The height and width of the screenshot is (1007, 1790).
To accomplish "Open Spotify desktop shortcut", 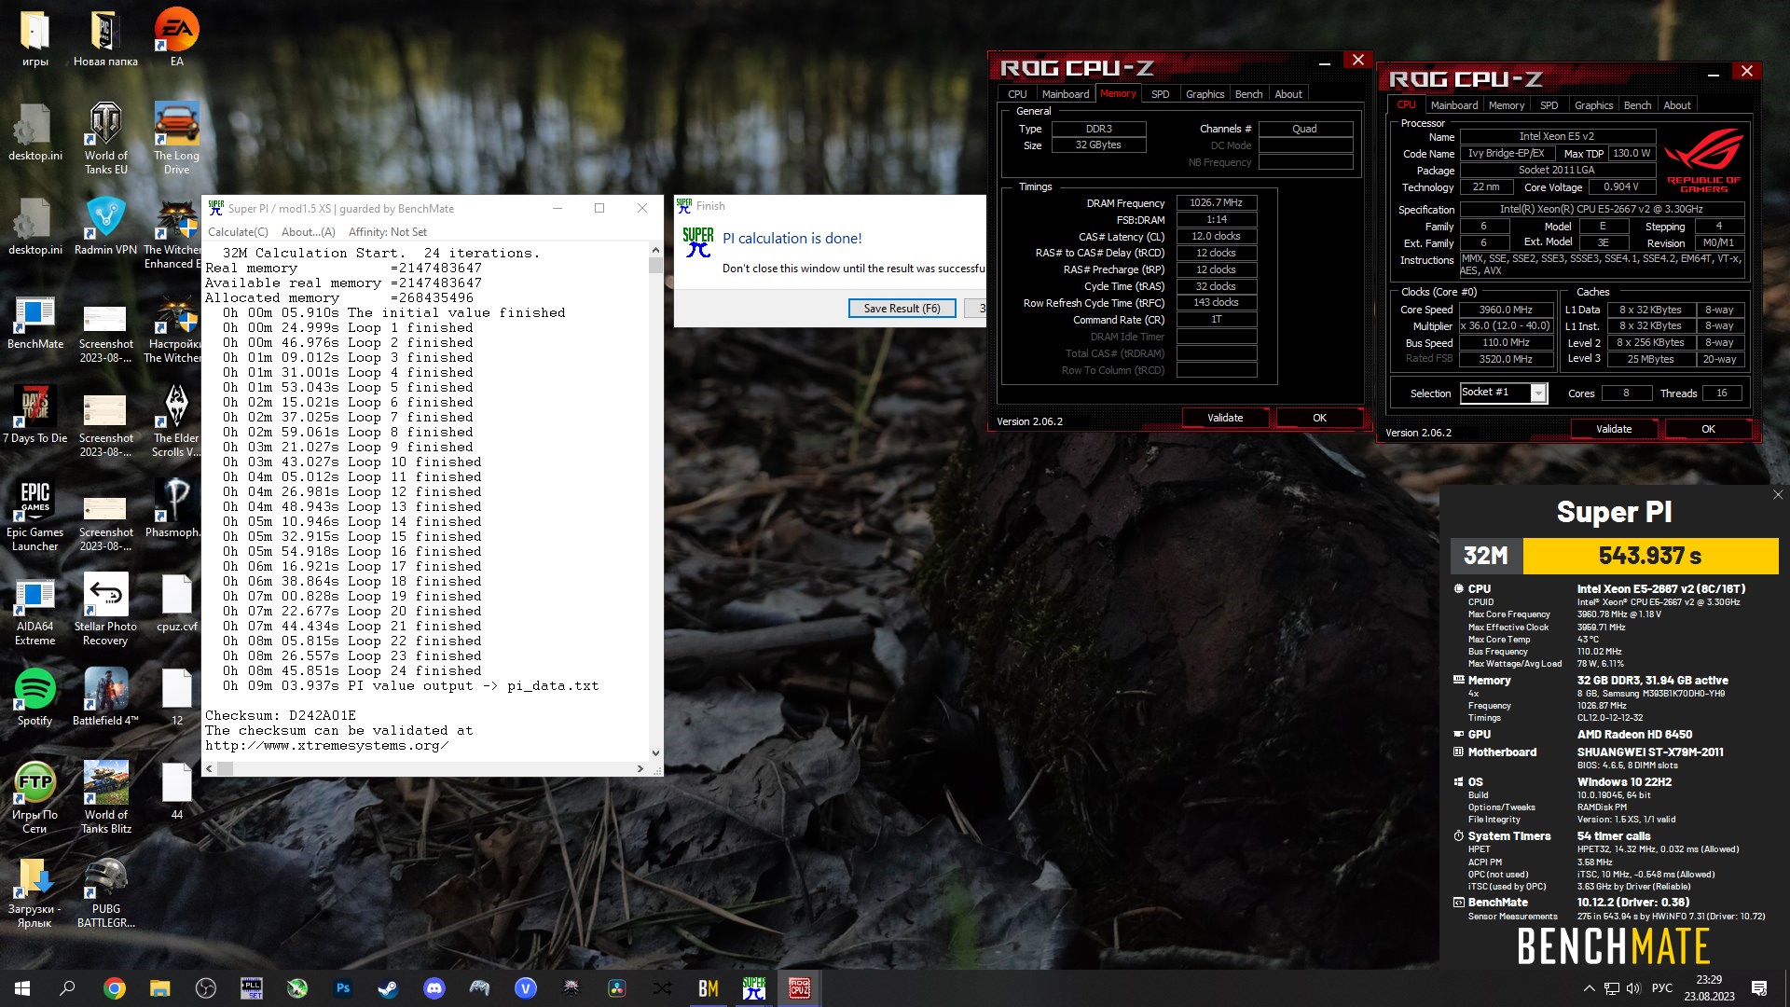I will (x=35, y=697).
